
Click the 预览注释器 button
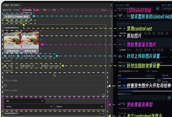(30, 51)
